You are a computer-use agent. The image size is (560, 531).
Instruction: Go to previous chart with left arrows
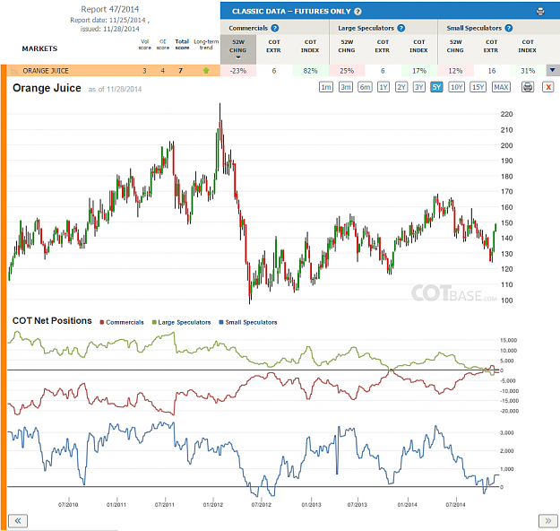tap(18, 520)
